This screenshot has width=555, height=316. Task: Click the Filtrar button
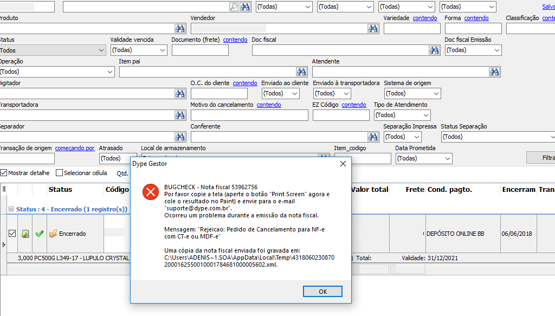[541, 158]
